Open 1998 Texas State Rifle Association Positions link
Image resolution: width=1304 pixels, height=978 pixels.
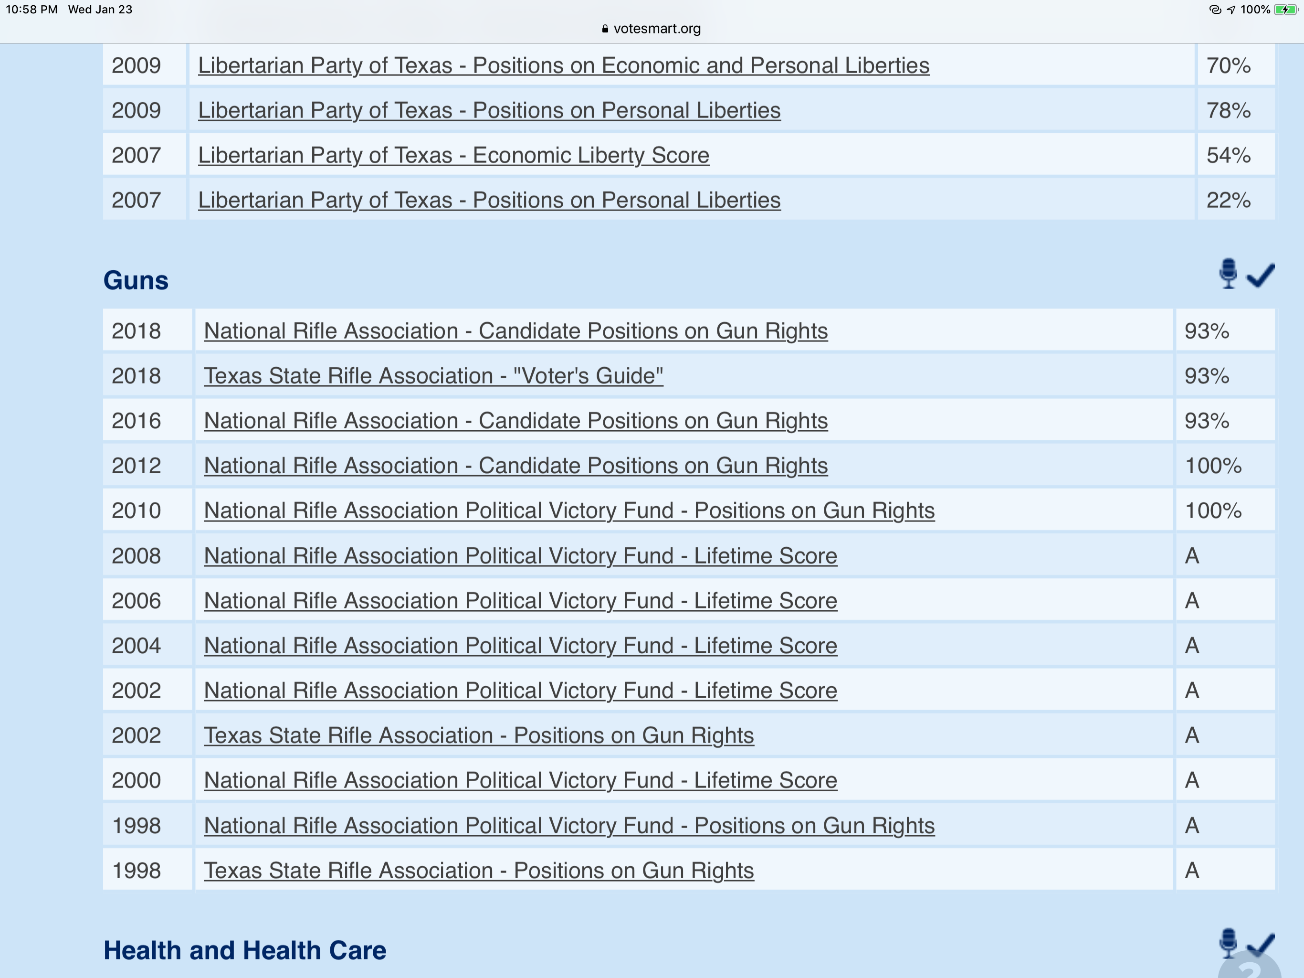point(479,870)
